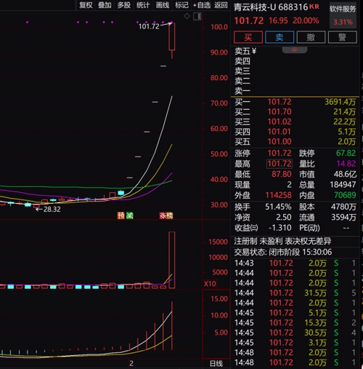363x369 pixels.
Task: Click the 警 alert button
Action: coord(343,37)
